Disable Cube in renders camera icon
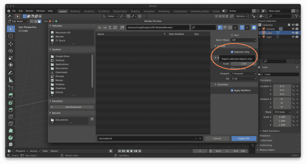 click(x=297, y=33)
